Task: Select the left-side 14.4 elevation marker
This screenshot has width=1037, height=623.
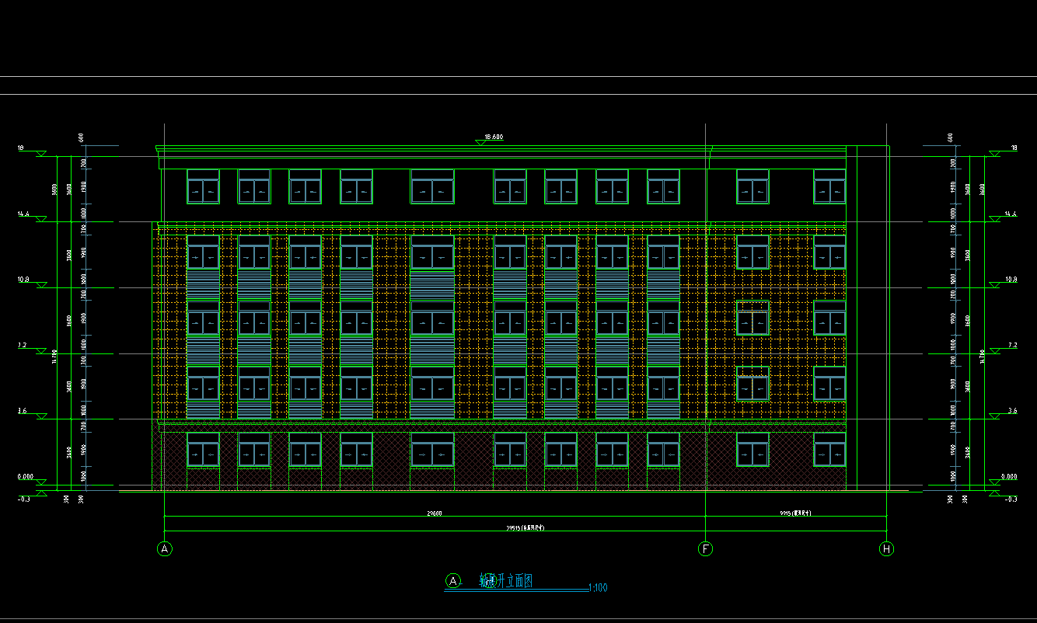Action: [23, 214]
